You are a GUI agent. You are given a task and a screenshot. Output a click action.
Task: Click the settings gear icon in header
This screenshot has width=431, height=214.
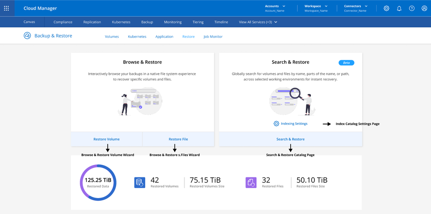tap(386, 8)
